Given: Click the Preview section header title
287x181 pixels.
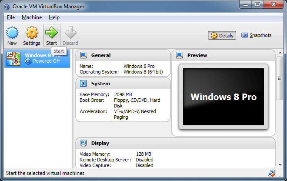Looking at the screenshot, I should pyautogui.click(x=197, y=55).
